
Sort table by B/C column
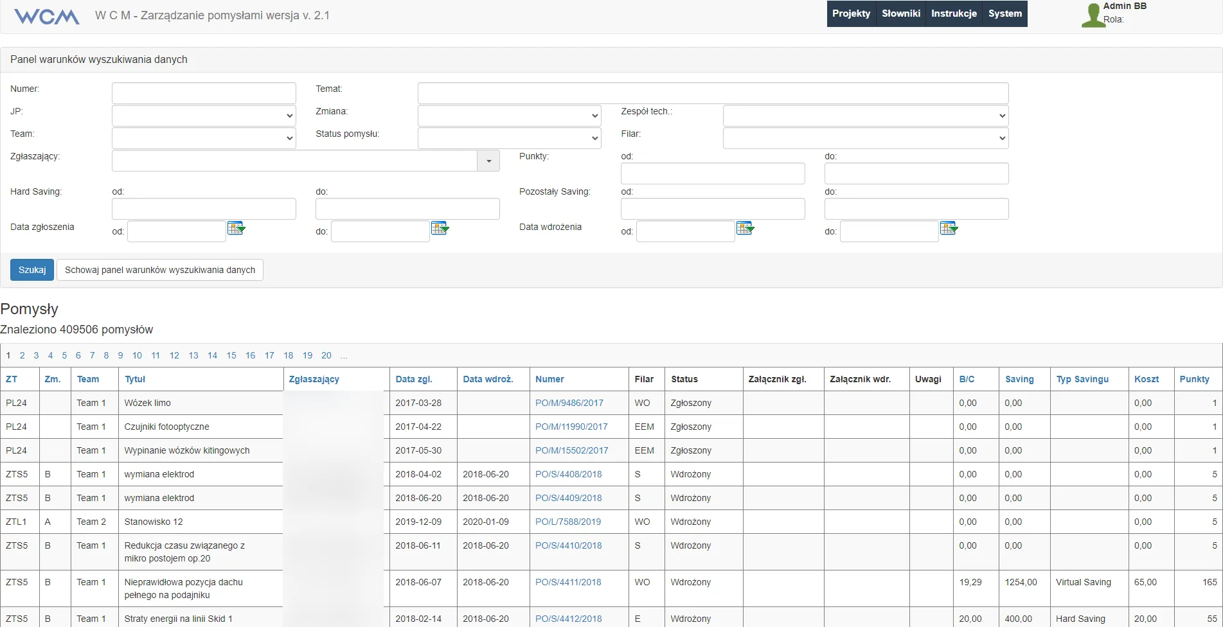point(967,379)
